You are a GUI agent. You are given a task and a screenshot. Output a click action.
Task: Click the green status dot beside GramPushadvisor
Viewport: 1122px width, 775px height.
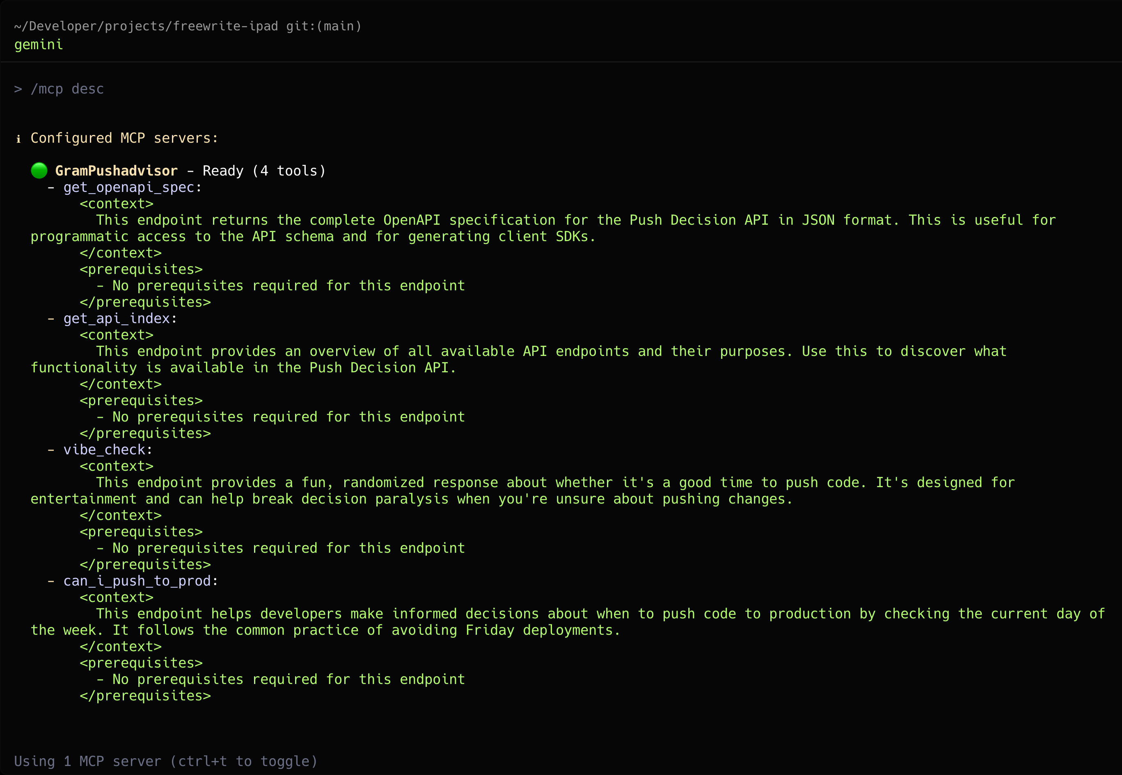point(39,171)
